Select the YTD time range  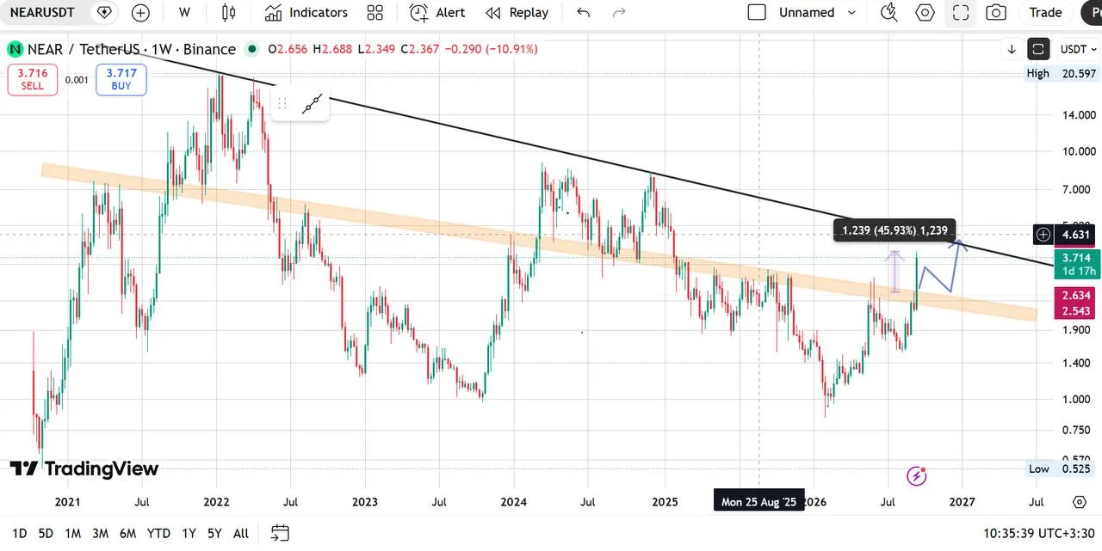tap(158, 533)
